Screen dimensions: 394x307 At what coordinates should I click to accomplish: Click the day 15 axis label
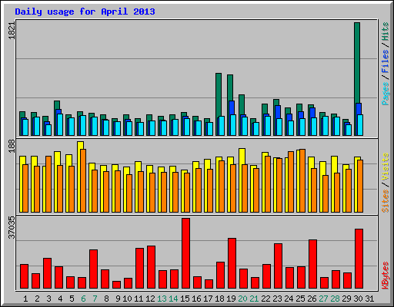click(185, 299)
